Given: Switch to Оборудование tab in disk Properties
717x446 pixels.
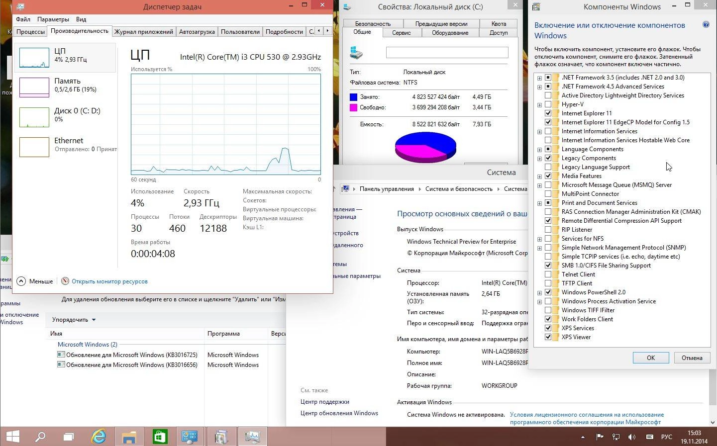Looking at the screenshot, I should [450, 33].
